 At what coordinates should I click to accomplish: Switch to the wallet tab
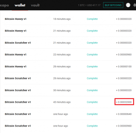pos(20,5)
